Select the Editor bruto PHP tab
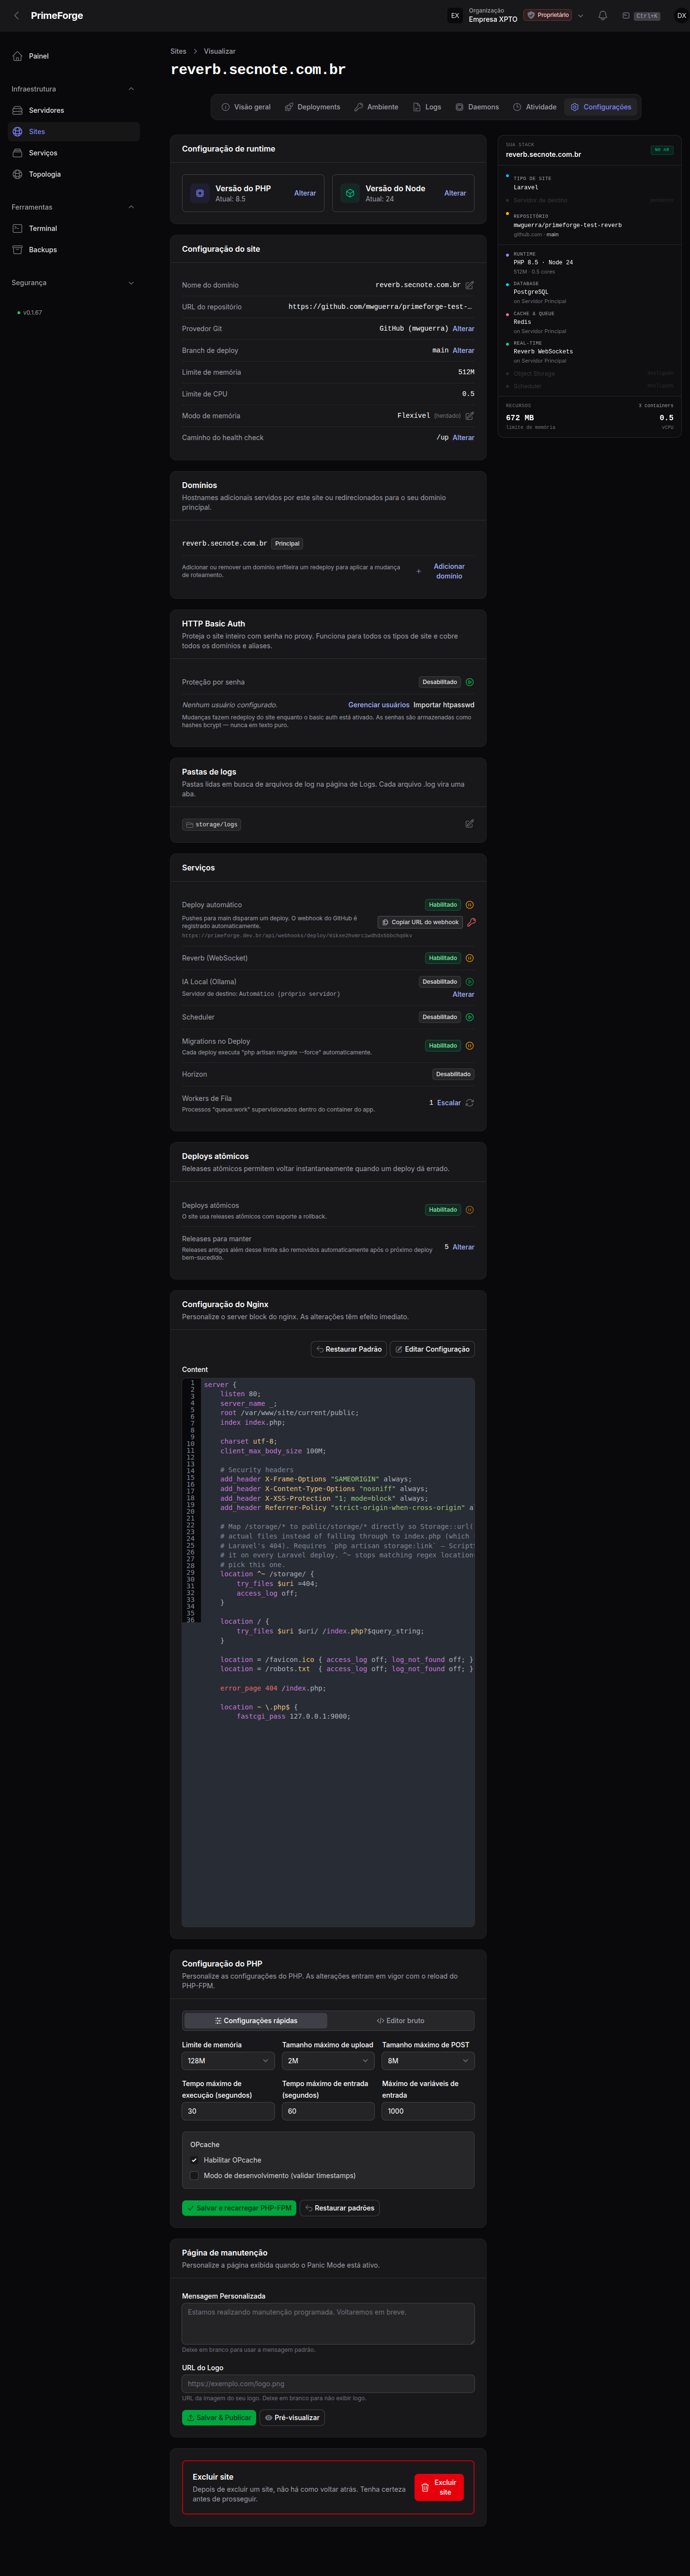The width and height of the screenshot is (690, 2576). click(x=400, y=2021)
